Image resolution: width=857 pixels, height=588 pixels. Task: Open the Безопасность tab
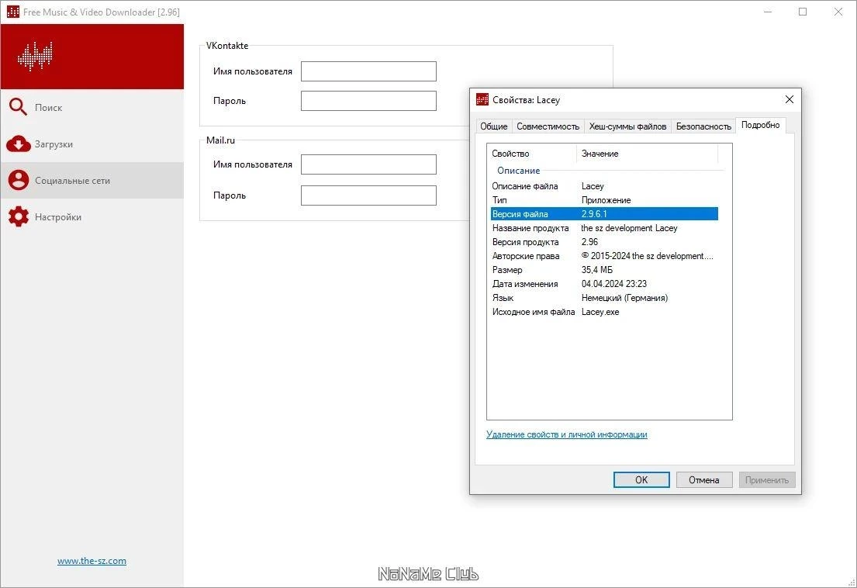tap(703, 126)
